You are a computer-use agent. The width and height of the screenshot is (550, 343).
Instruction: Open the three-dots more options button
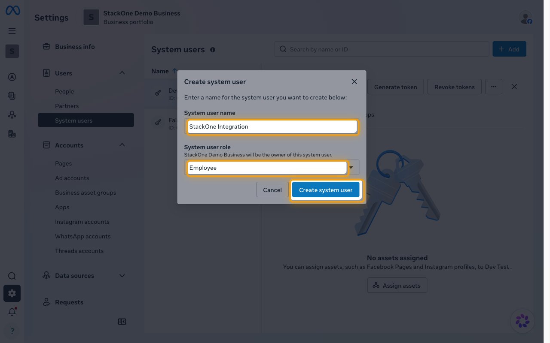pyautogui.click(x=494, y=87)
